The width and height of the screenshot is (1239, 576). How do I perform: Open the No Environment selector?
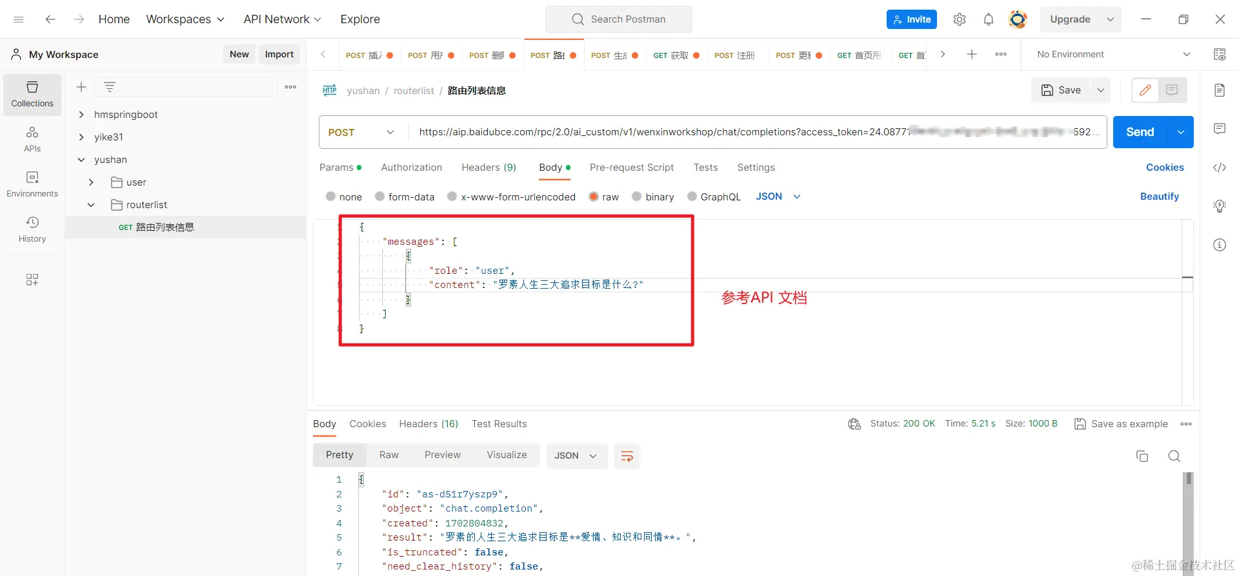tap(1113, 54)
